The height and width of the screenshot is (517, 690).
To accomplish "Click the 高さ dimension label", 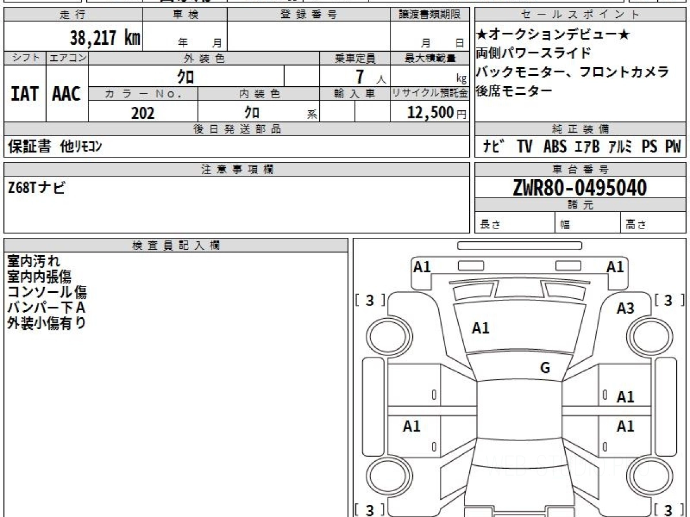I will (637, 225).
